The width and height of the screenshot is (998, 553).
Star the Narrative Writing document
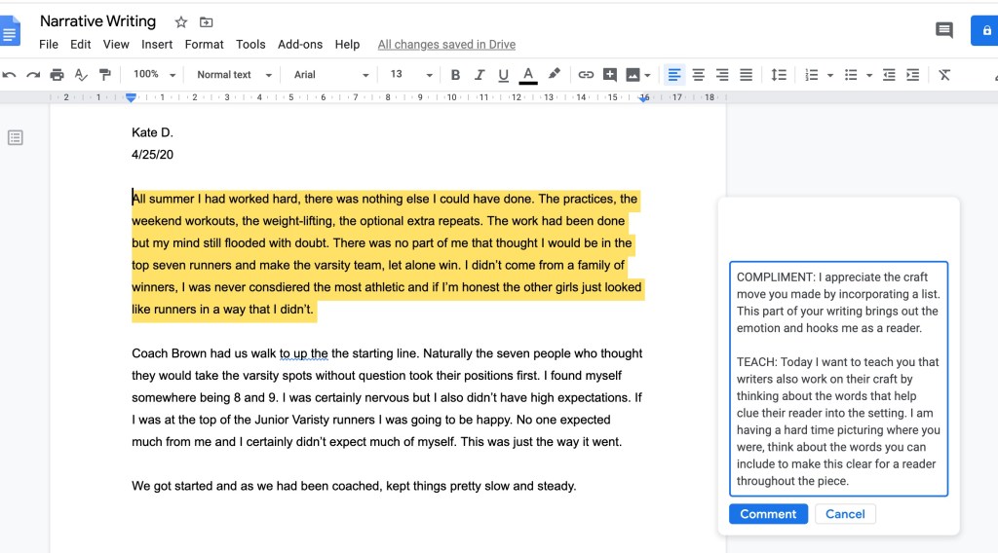(x=180, y=21)
